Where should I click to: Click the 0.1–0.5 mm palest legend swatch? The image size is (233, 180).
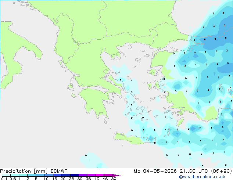coord(6,175)
